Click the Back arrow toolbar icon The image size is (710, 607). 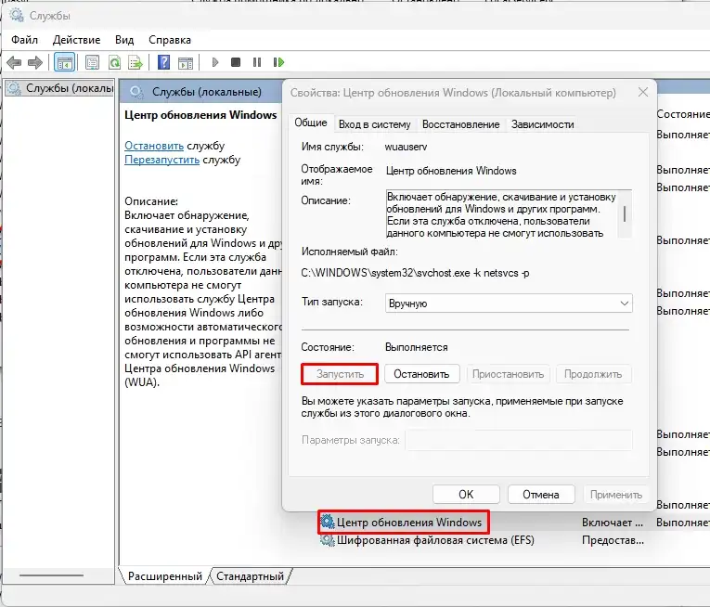[14, 62]
